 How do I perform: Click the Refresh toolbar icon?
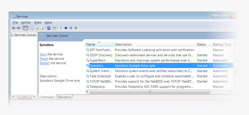(x=37, y=28)
